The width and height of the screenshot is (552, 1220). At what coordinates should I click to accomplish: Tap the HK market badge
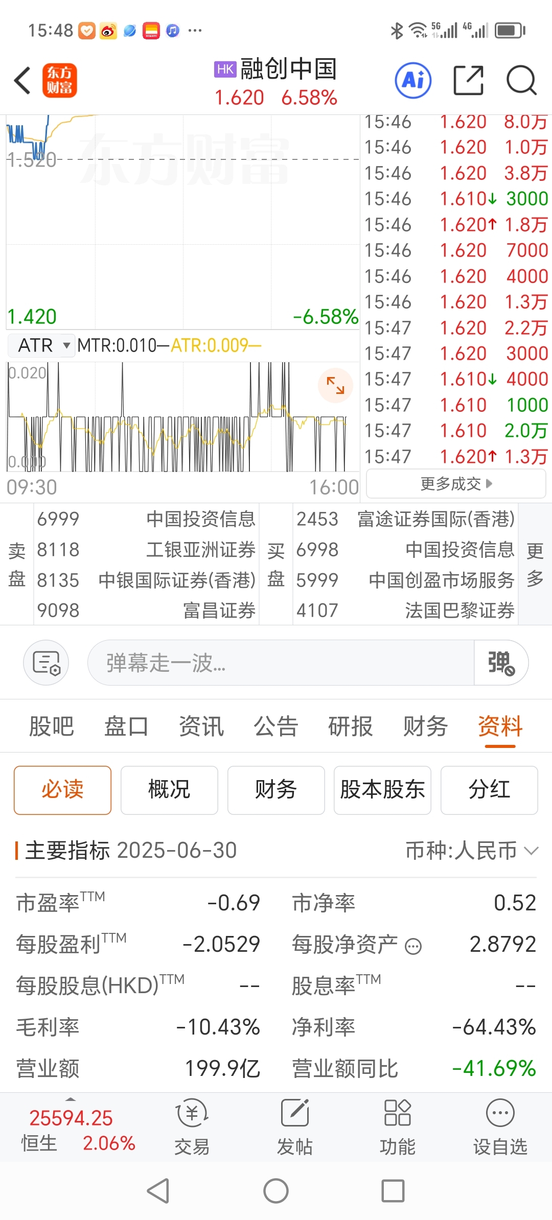(x=225, y=69)
